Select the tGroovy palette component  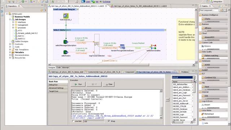point(208,46)
